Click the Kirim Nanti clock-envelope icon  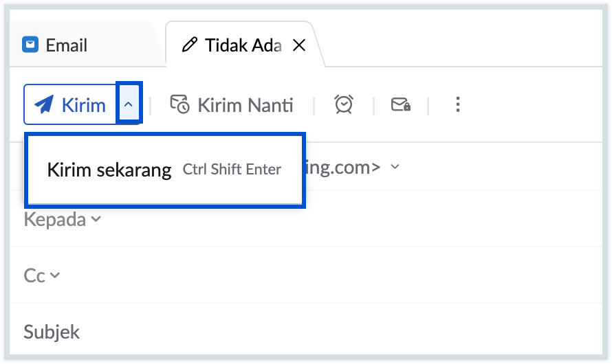pos(179,104)
